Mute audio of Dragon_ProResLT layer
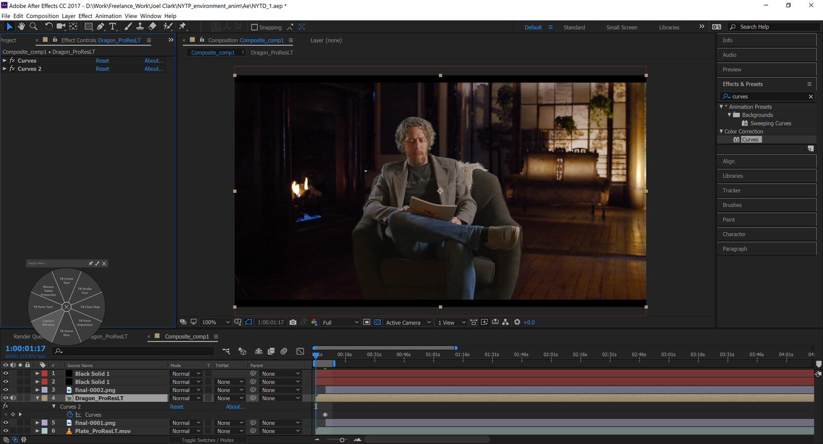 pos(13,398)
